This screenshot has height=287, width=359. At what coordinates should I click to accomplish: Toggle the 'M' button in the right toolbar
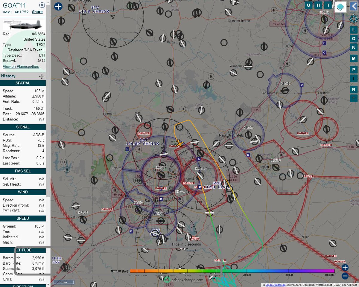[x=354, y=59]
